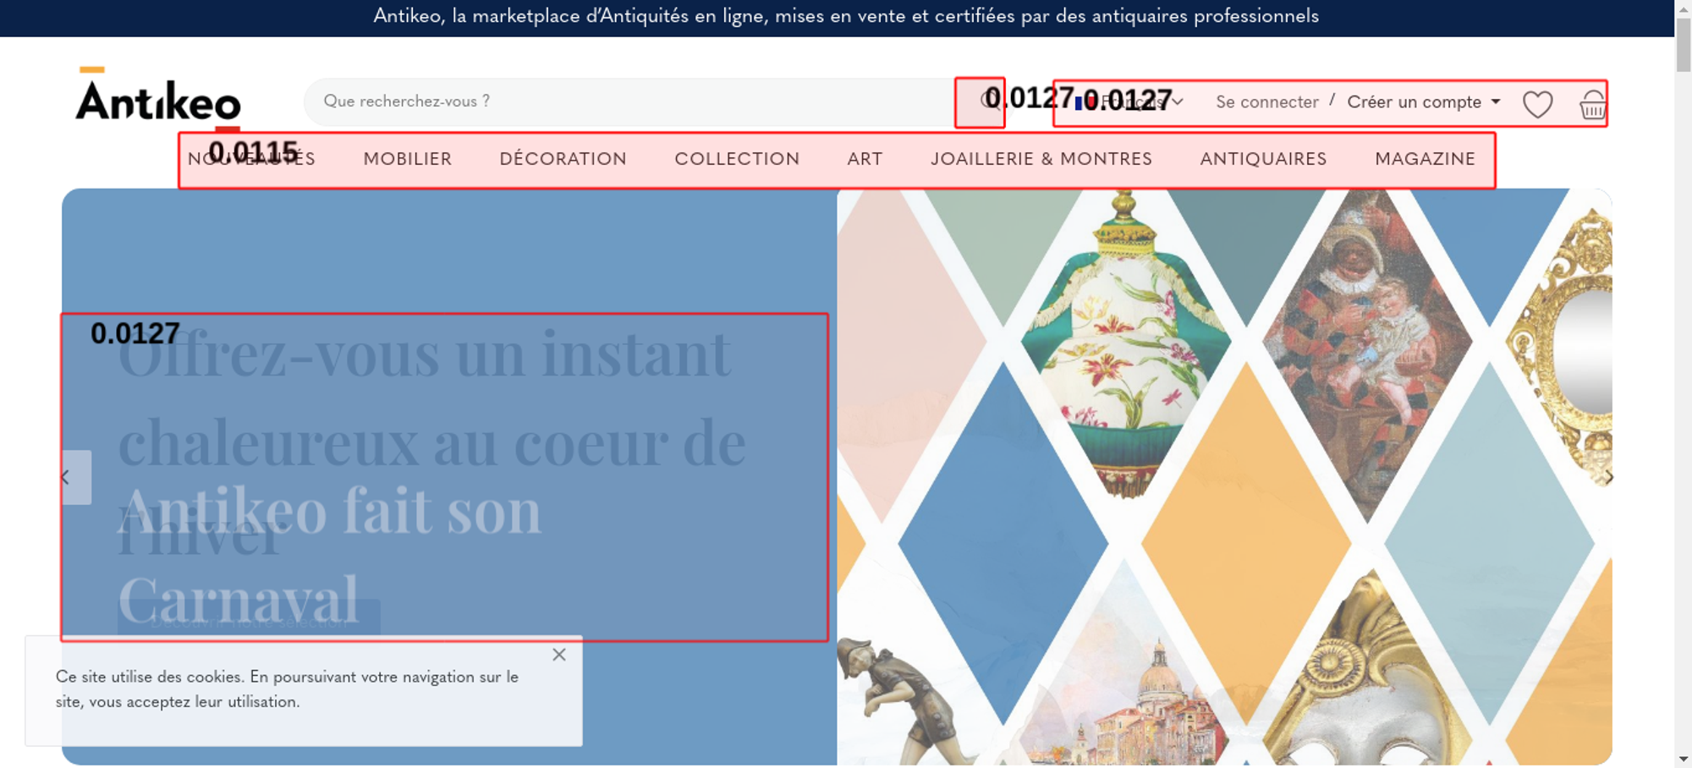Go to the ART category

865,159
